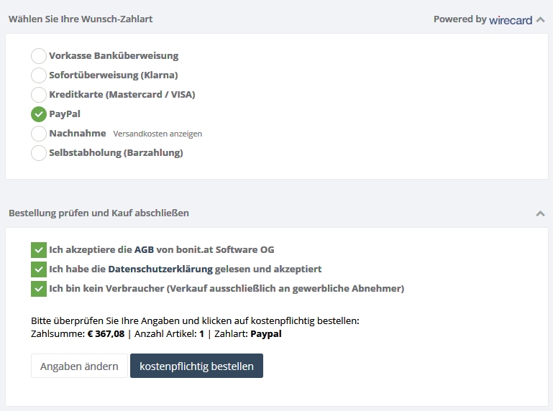Viewport: 553px width, 411px height.
Task: Click Angaben ändern button
Action: (x=79, y=366)
